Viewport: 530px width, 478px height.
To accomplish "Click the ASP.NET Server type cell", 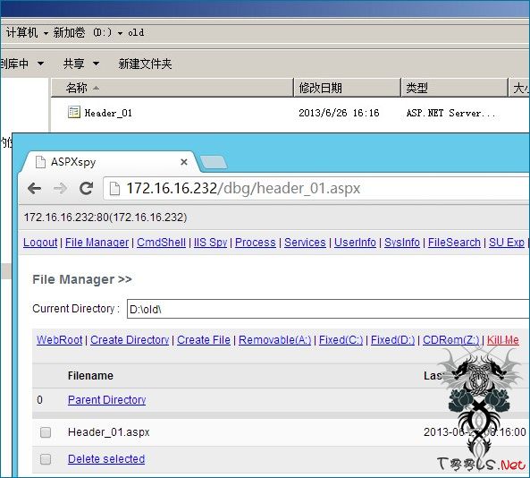I will 450,113.
